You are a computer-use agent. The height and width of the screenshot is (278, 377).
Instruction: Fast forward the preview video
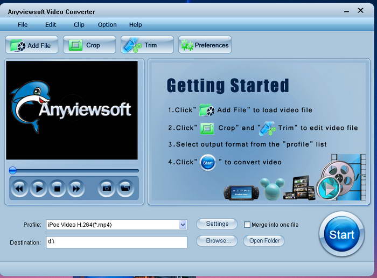[x=76, y=188]
